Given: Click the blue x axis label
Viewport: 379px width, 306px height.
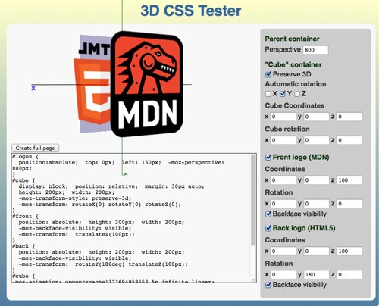Looking at the screenshot, I should (33, 89).
